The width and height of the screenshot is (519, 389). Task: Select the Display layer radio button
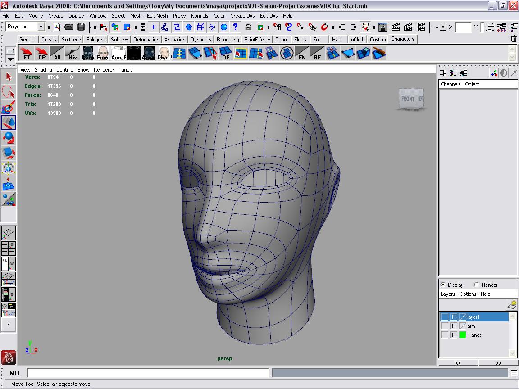(443, 285)
